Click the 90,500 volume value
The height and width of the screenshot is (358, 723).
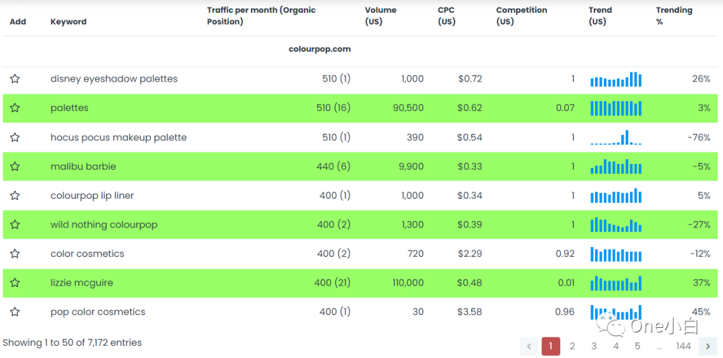point(408,108)
